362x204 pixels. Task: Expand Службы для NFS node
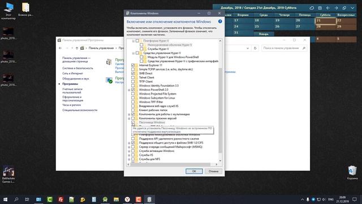click(129, 159)
